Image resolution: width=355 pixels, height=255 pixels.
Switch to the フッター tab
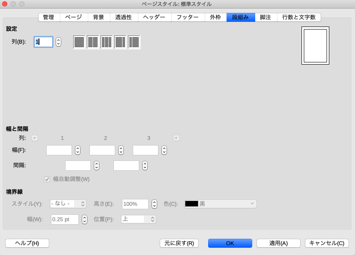188,17
